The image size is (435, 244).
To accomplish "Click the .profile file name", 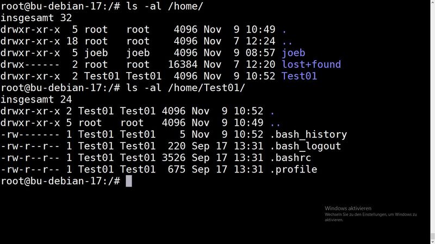I will (x=293, y=169).
